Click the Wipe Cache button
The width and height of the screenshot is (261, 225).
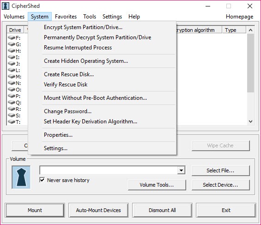click(x=221, y=146)
